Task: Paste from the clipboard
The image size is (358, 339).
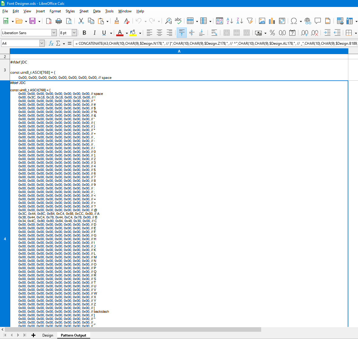Action: click(x=101, y=21)
